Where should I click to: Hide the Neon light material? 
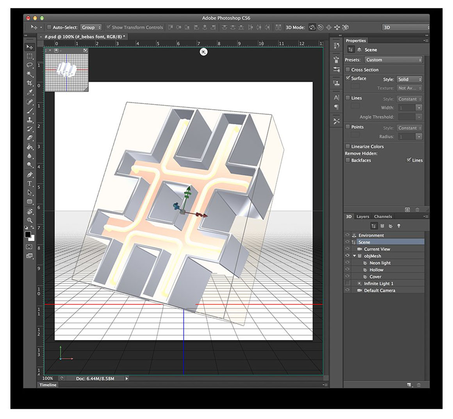[x=347, y=263]
